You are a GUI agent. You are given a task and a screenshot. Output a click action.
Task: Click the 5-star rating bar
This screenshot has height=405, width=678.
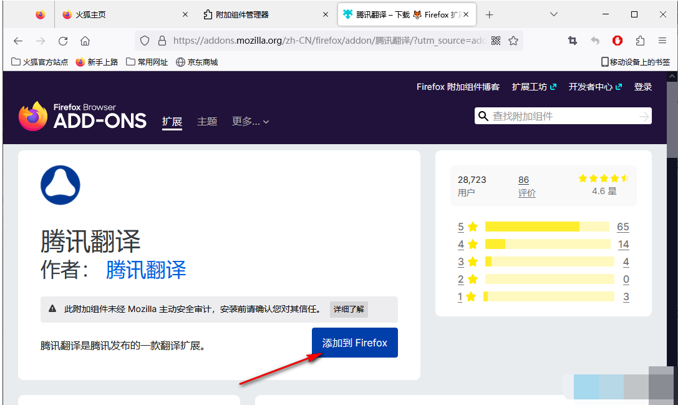tap(546, 227)
